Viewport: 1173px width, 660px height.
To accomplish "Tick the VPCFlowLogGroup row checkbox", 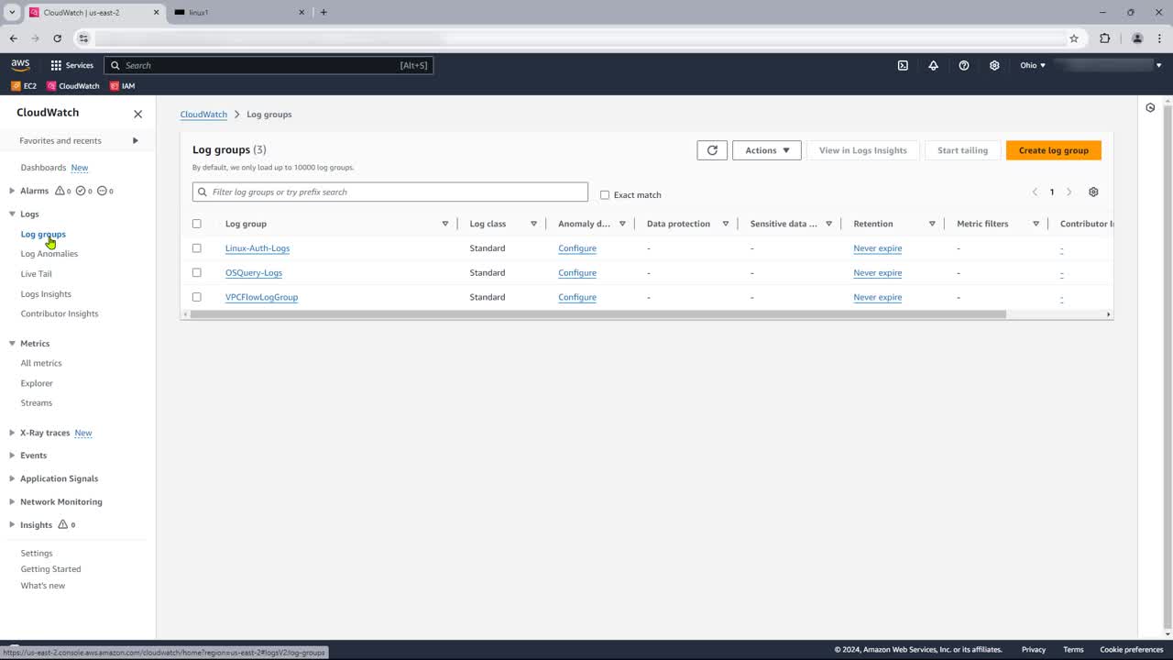I will pos(196,297).
